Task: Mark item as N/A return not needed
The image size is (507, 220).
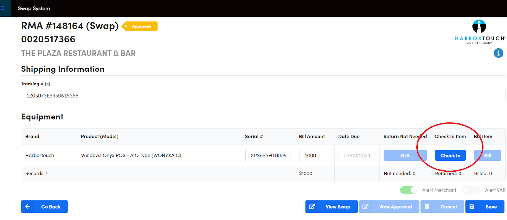Action: [x=405, y=156]
